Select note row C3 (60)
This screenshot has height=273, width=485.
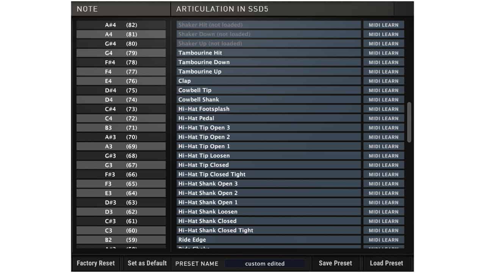point(121,231)
